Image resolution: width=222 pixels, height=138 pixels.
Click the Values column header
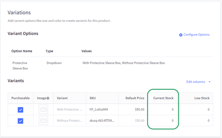click(86, 51)
